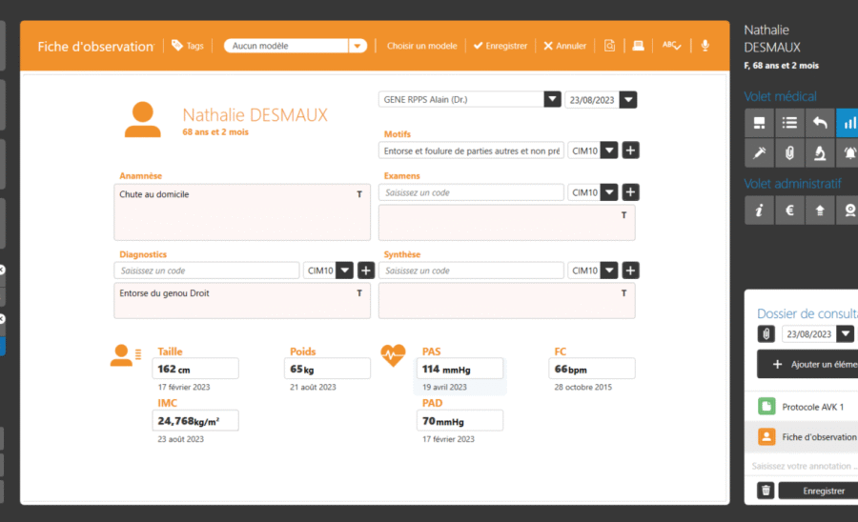Add a Synthèse code with plus button
Image resolution: width=858 pixels, height=522 pixels.
click(630, 271)
